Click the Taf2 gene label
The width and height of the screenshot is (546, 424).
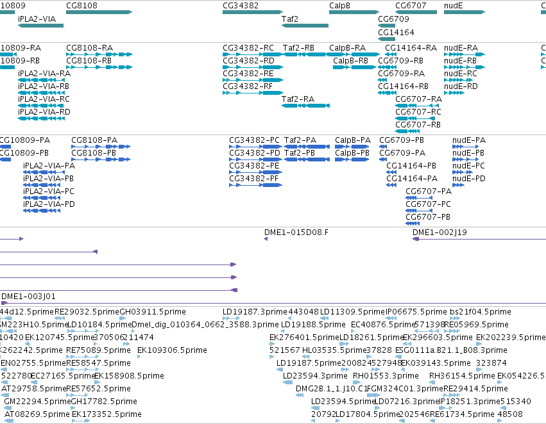pyautogui.click(x=290, y=19)
